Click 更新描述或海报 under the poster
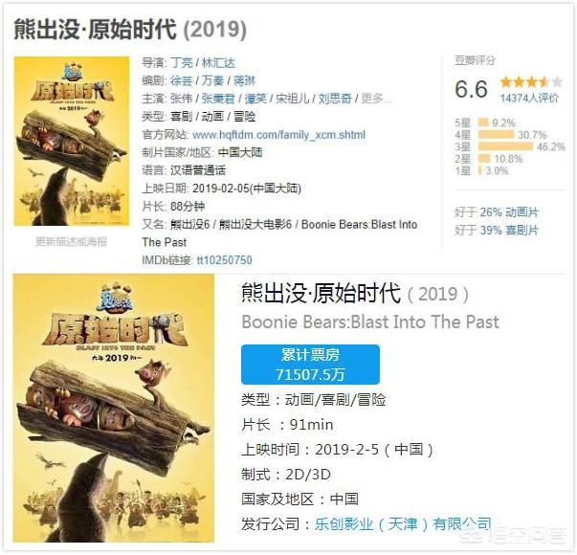 72,241
